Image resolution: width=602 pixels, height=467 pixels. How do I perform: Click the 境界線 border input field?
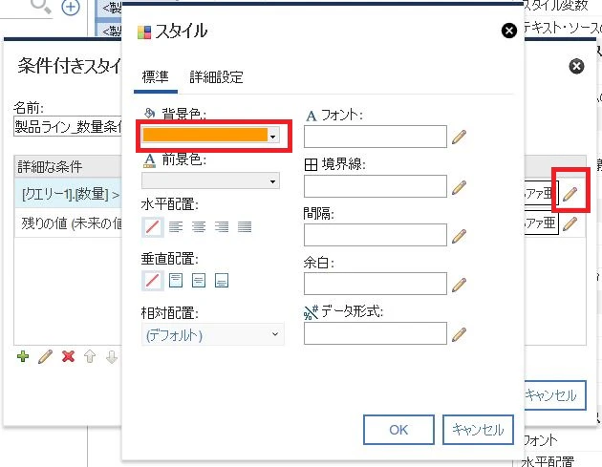(376, 186)
